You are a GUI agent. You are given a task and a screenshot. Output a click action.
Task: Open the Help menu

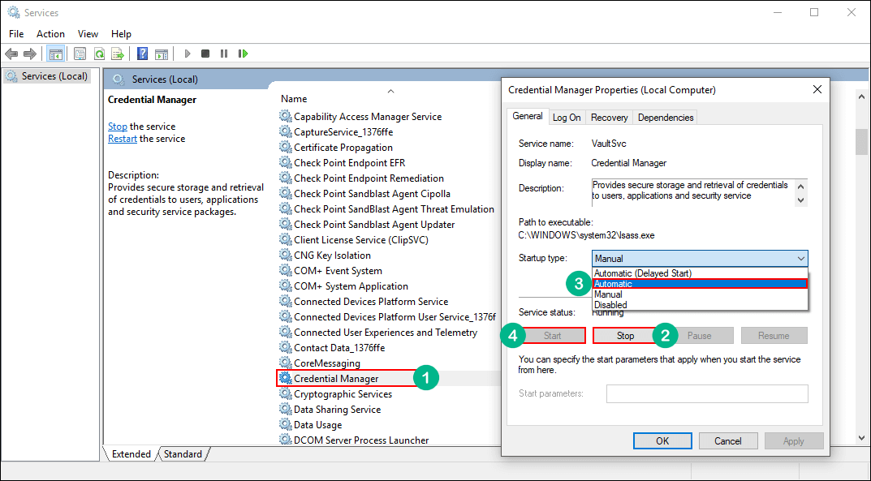(121, 34)
